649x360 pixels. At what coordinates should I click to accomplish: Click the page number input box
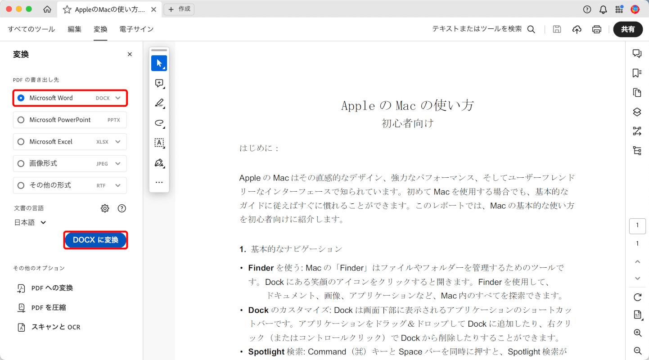637,226
